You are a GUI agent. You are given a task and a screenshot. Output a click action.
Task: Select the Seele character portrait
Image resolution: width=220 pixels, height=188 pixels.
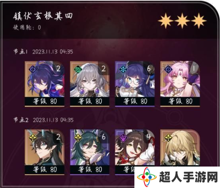(45, 84)
